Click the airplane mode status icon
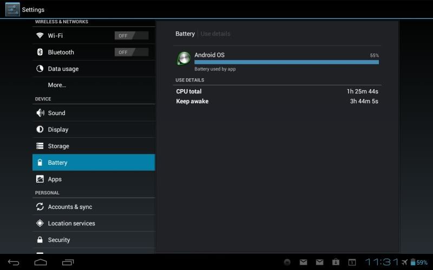Screen dimensions: 433x270 tap(404, 262)
